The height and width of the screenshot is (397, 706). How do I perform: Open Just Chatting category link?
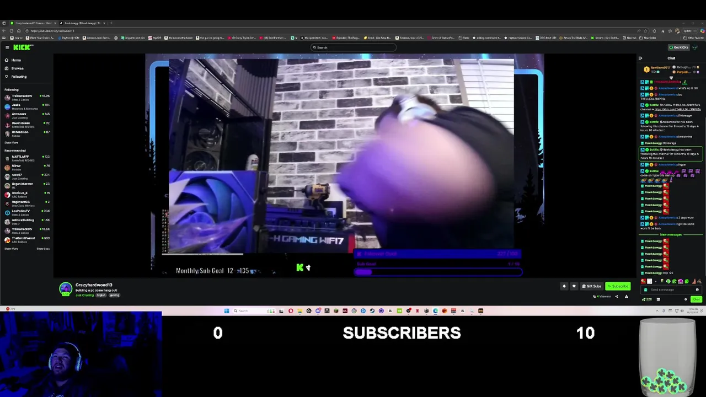[84, 295]
